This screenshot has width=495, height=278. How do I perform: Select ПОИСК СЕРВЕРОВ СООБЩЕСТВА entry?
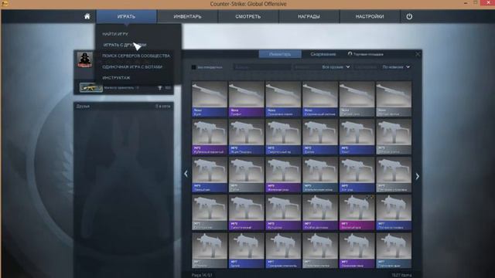coord(136,56)
